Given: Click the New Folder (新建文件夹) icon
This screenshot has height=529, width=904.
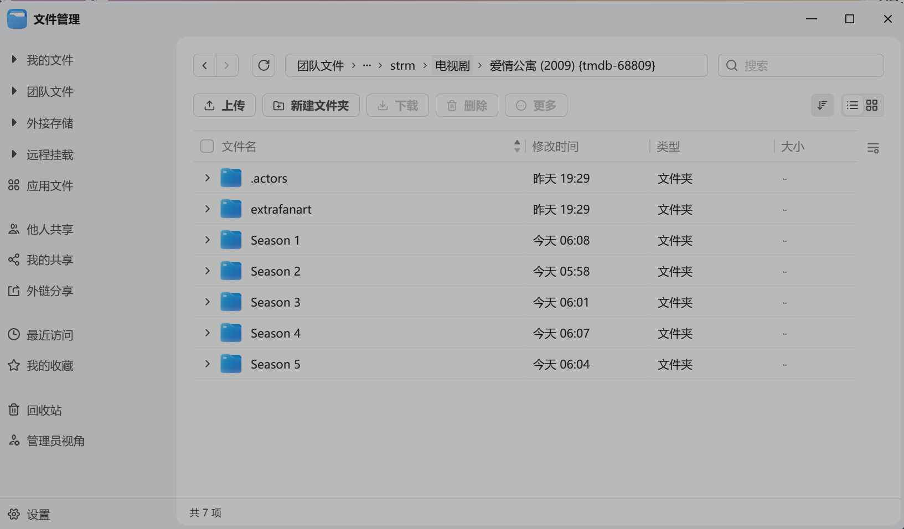Looking at the screenshot, I should tap(279, 105).
